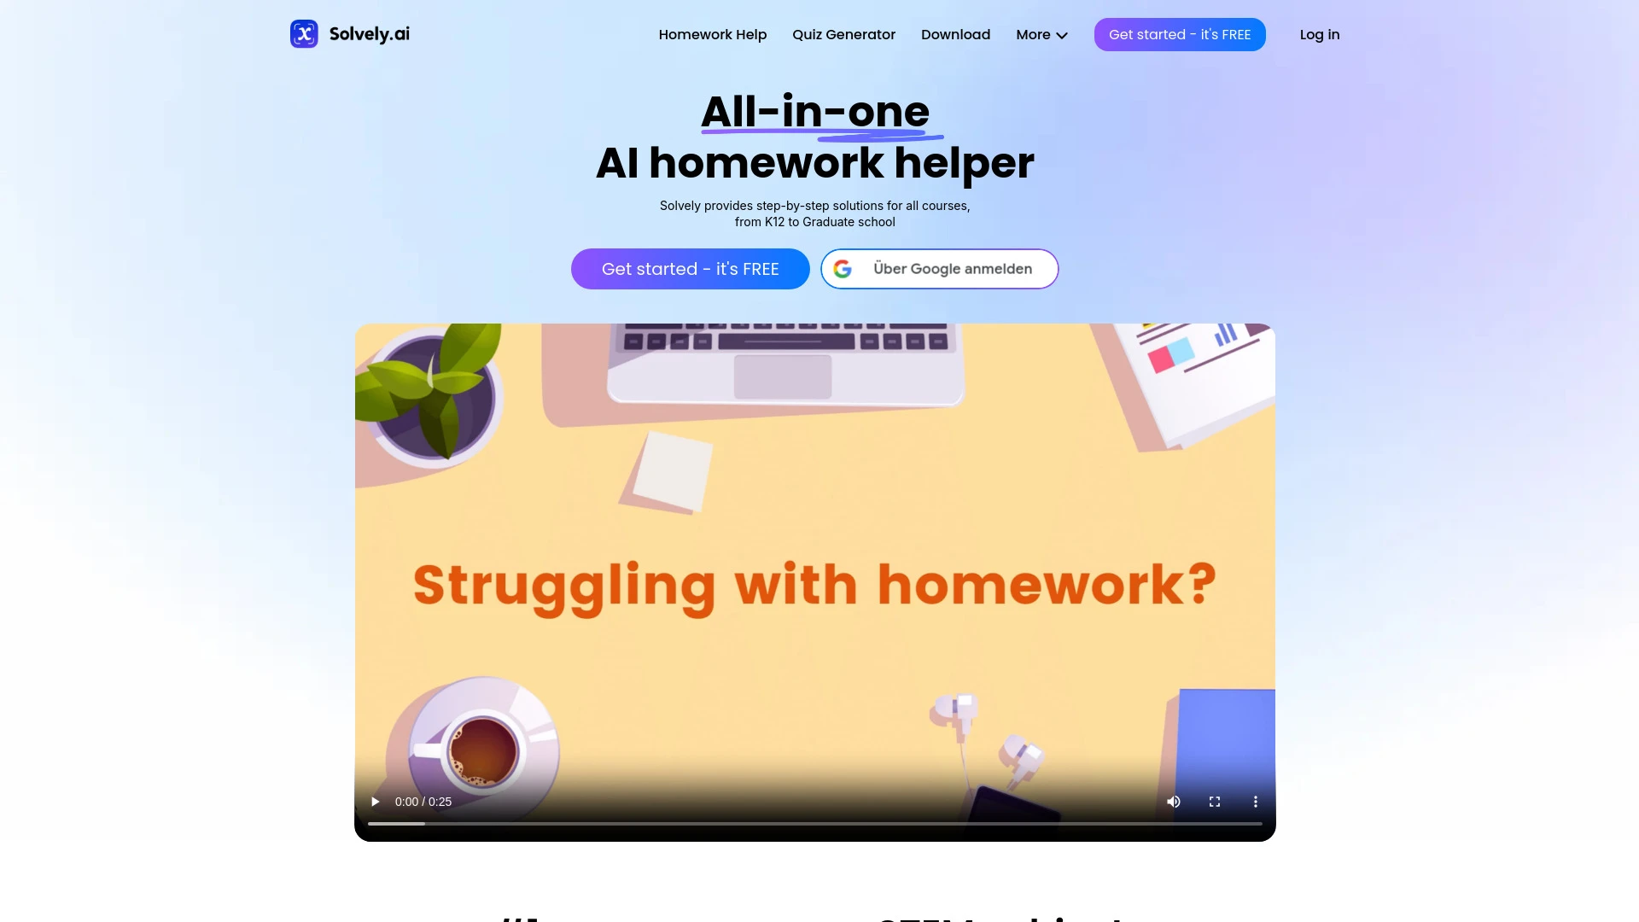Click the Log in text link

click(1321, 34)
